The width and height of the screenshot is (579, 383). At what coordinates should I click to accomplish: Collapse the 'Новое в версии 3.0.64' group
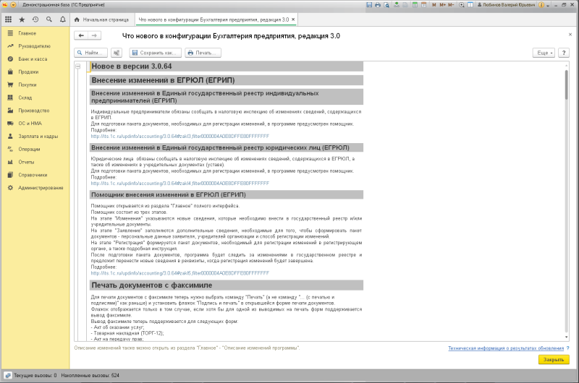(78, 66)
